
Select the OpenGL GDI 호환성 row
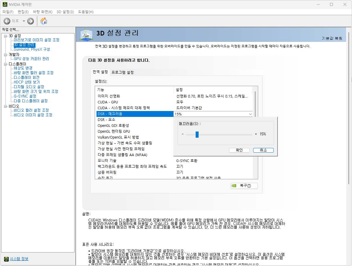135,125
